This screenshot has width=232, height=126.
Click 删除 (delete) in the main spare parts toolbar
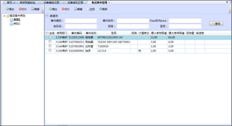point(66,9)
